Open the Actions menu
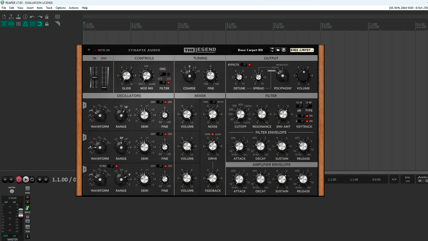 (74, 8)
